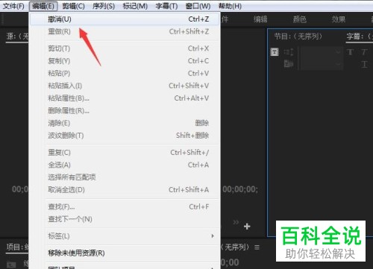Image resolution: width=373 pixels, height=269 pixels.
Task: Toggle the italic T text style icon
Action: pos(364,52)
